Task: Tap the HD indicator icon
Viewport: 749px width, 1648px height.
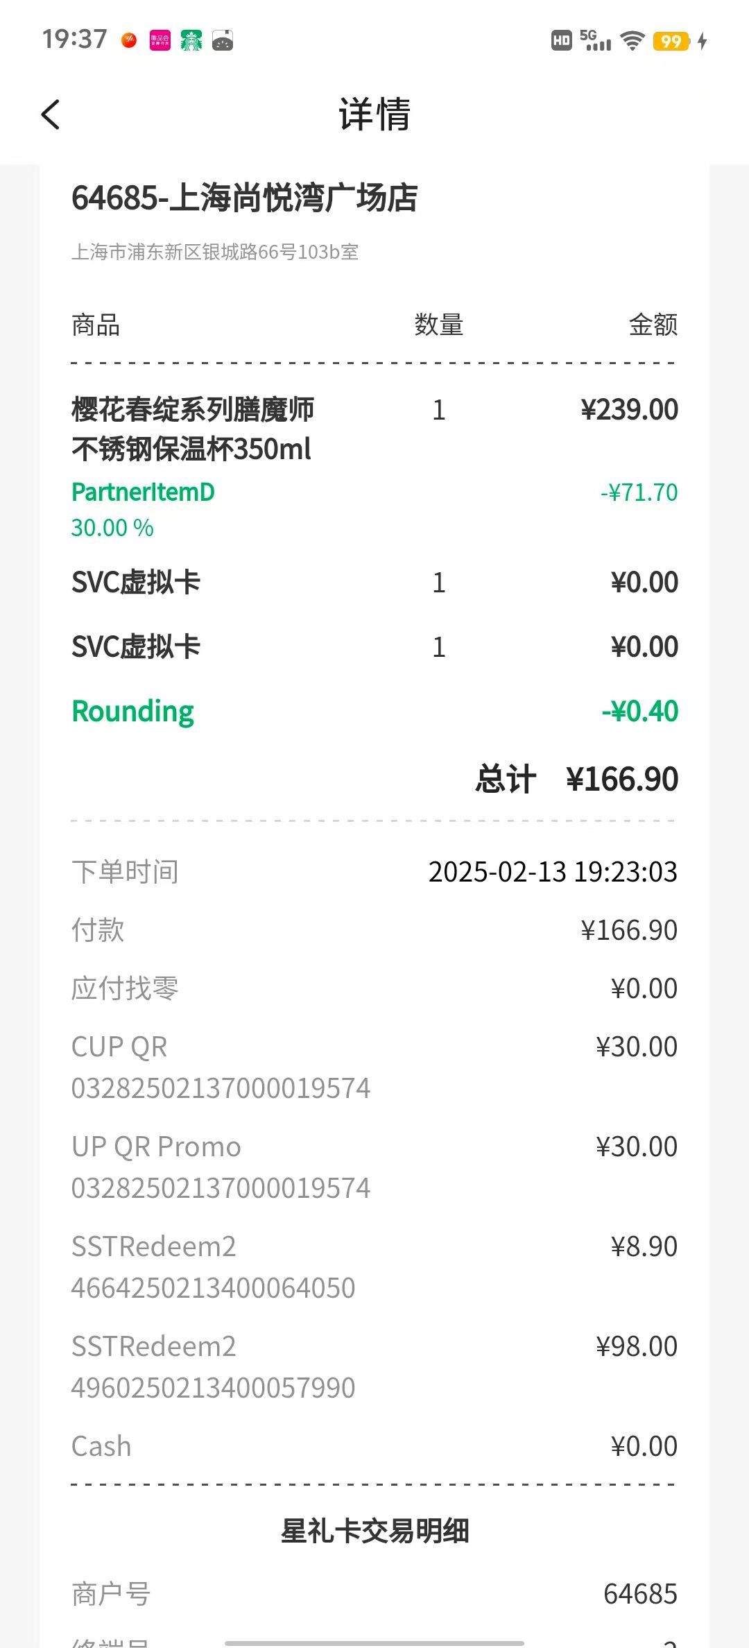Action: coord(561,41)
